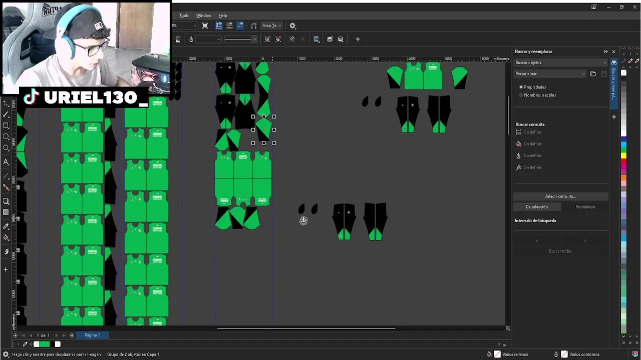
Task: Select the Propiedades radio button
Action: pyautogui.click(x=521, y=87)
